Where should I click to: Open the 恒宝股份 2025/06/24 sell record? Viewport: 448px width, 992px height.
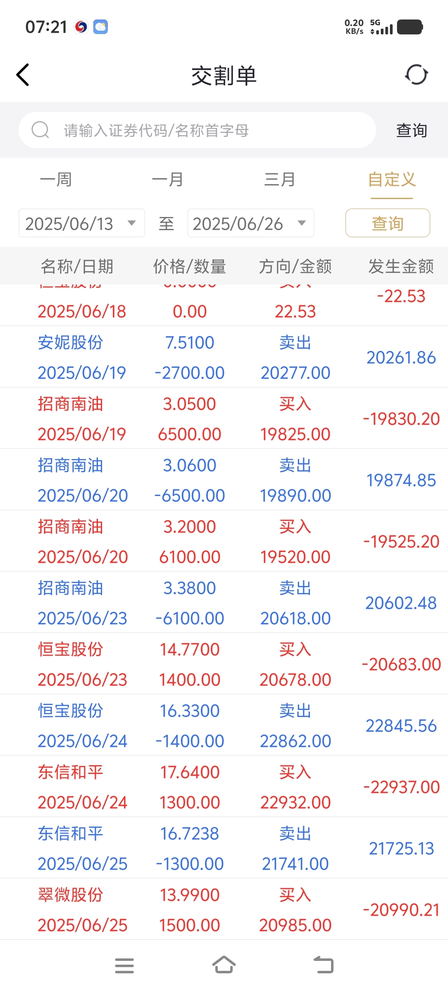point(224,725)
